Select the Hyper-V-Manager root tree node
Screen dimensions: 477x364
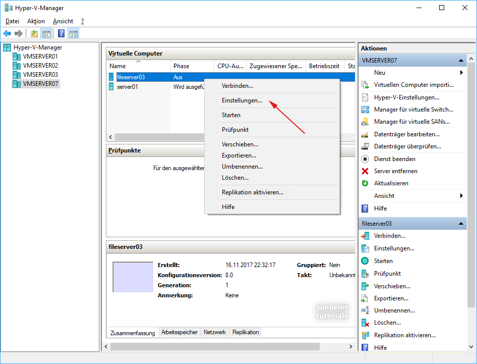click(x=38, y=47)
